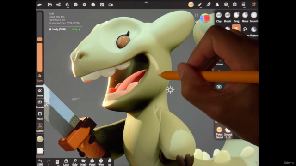
Task: Select the Flatten tool
Action: pos(254,31)
